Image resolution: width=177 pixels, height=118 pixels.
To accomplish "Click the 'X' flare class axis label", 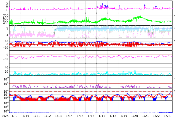I will pyautogui.click(x=7, y=4).
